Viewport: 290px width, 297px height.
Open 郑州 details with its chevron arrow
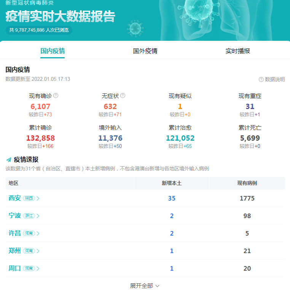(x=38, y=251)
